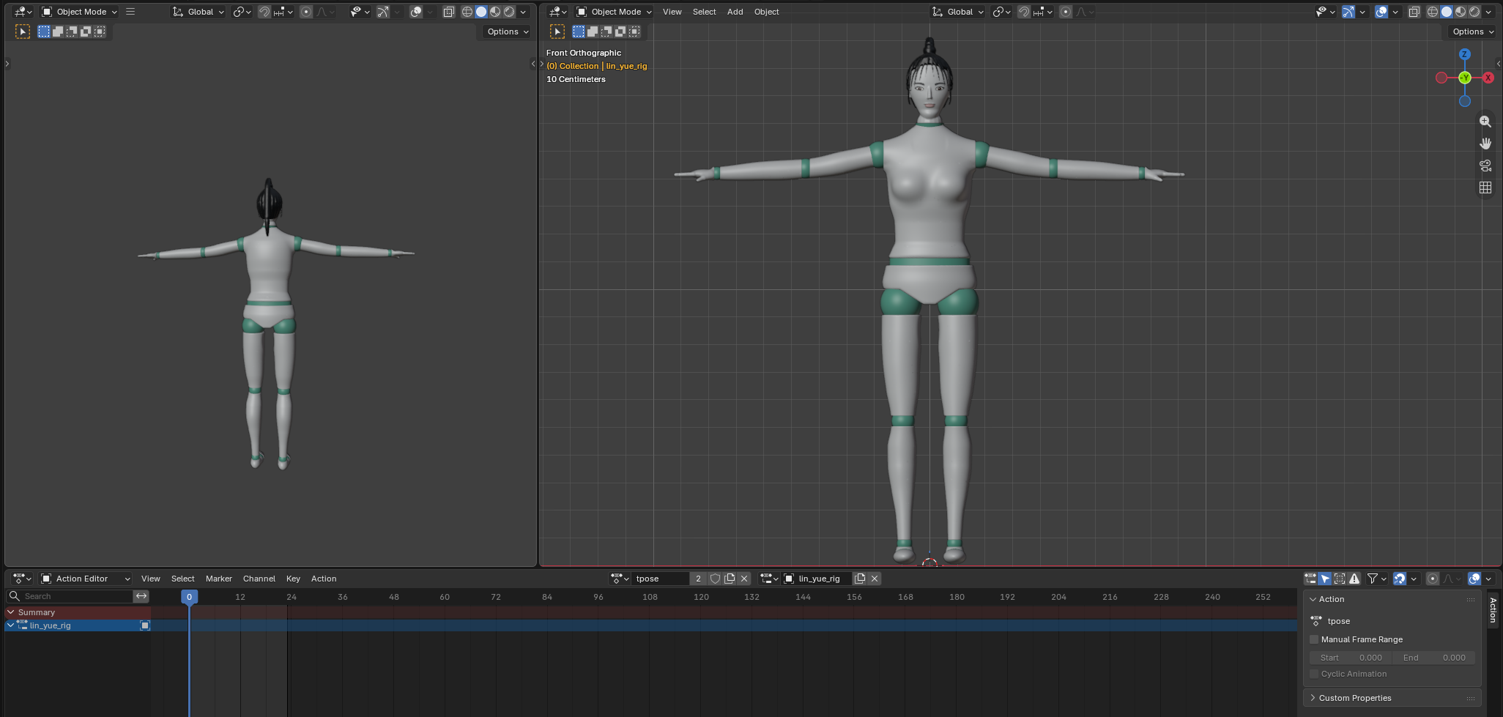Open the Add menu in right viewport
The height and width of the screenshot is (717, 1503).
click(735, 12)
